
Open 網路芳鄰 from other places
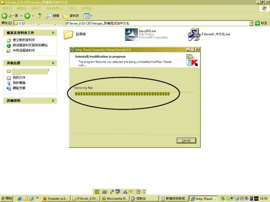click(x=19, y=88)
